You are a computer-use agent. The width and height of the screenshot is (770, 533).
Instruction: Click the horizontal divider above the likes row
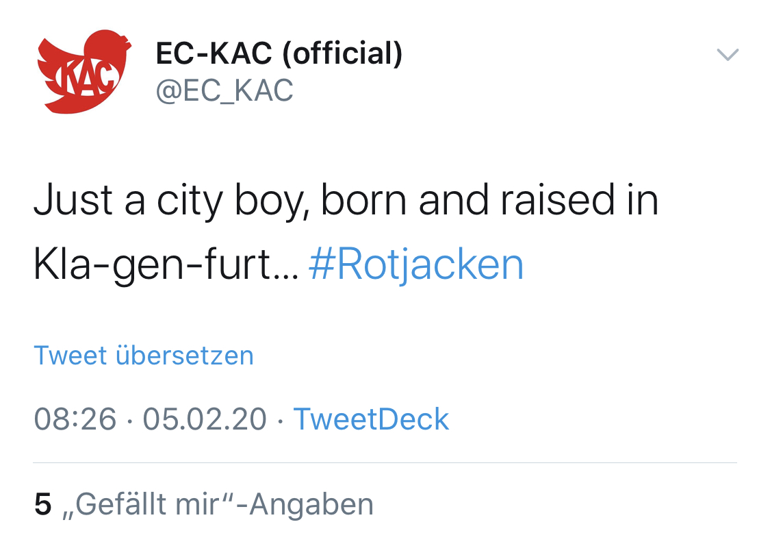(385, 463)
